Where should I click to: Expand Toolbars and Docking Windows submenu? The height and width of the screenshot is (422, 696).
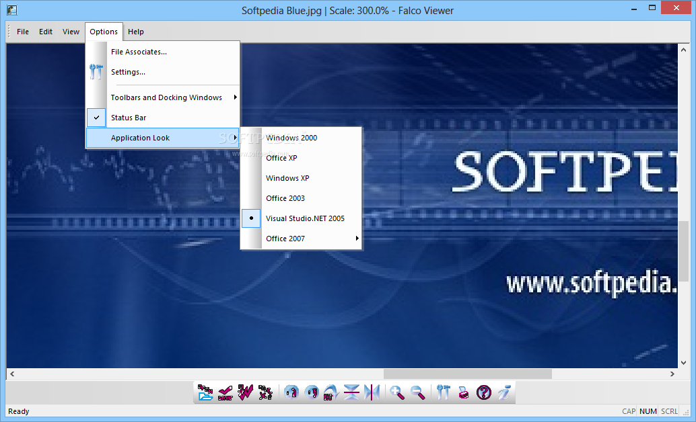tap(163, 97)
